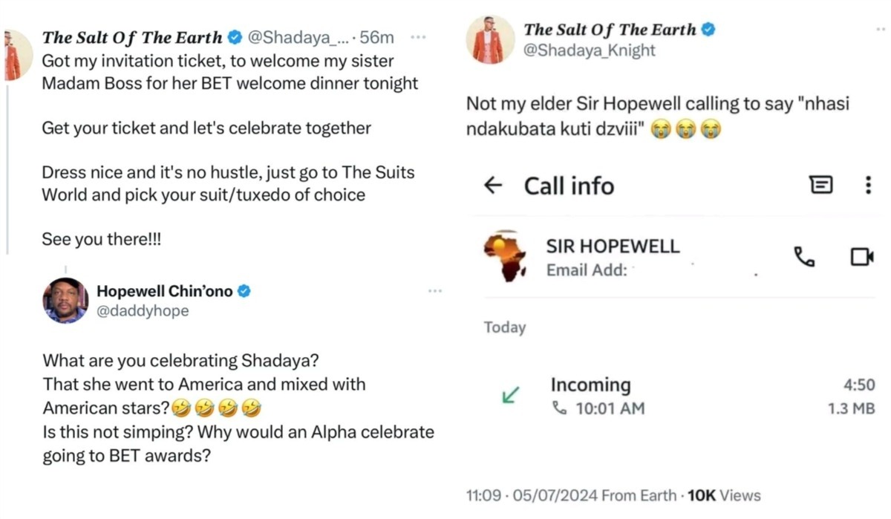The width and height of the screenshot is (891, 519).
Task: Click Shadaya's verified badge in left tweet
Action: (x=235, y=37)
